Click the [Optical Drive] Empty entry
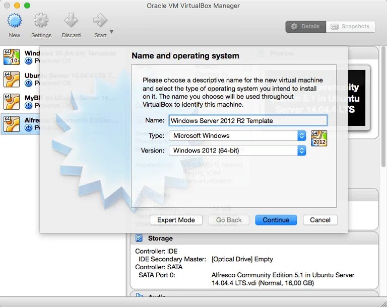The width and height of the screenshot is (387, 307). click(x=242, y=259)
